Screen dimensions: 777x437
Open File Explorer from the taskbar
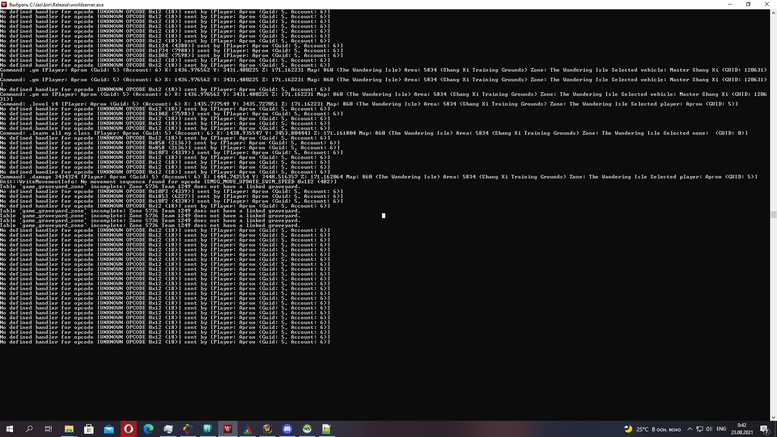click(x=69, y=429)
